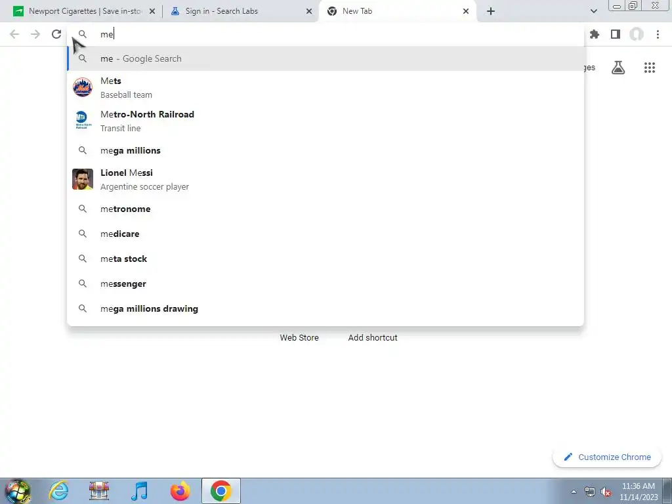Click the magnifier icon beside 'metronome'
The height and width of the screenshot is (504, 672).
tap(82, 209)
